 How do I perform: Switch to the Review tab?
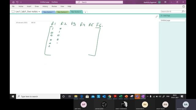click(54, 6)
